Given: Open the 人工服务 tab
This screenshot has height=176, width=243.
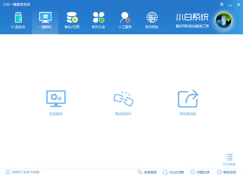Looking at the screenshot, I should pyautogui.click(x=125, y=21).
